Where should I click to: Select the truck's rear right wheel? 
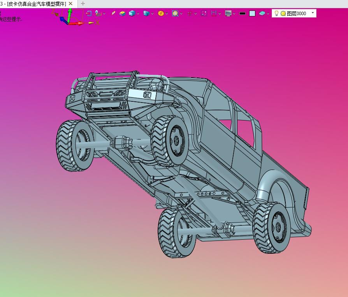(x=271, y=227)
